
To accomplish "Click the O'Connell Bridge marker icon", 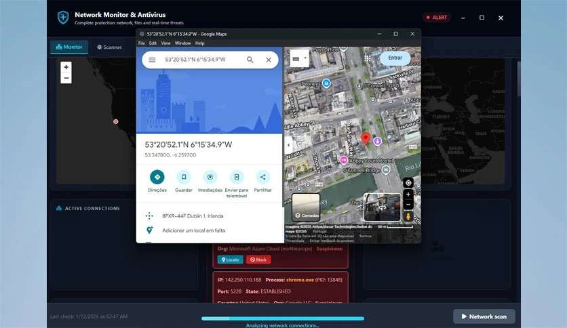I will click(x=386, y=169).
